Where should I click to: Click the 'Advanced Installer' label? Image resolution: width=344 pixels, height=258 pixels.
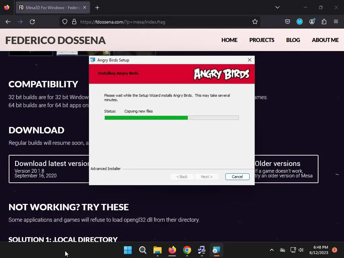(x=105, y=169)
